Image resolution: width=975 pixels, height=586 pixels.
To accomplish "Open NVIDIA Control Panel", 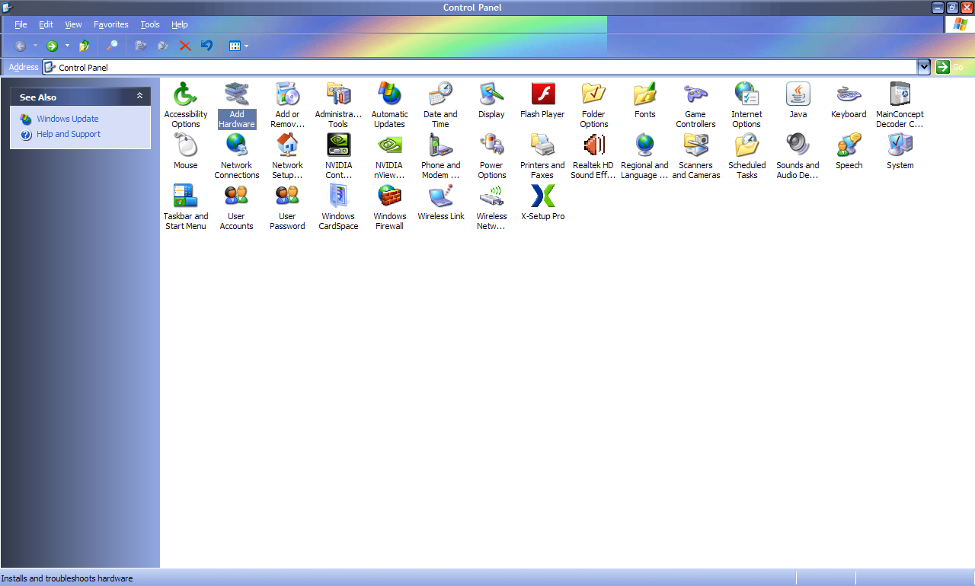I will (x=338, y=156).
